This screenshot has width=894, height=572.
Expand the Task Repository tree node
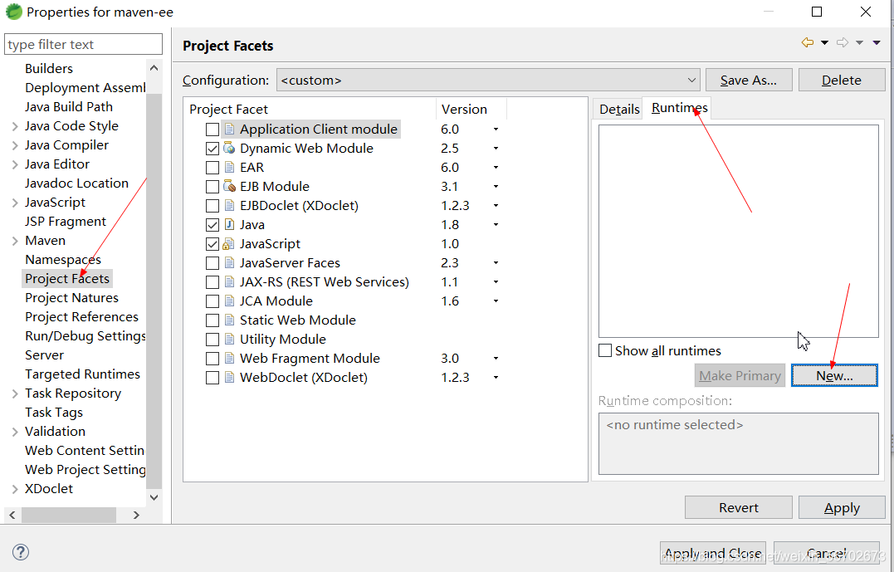pyautogui.click(x=15, y=394)
